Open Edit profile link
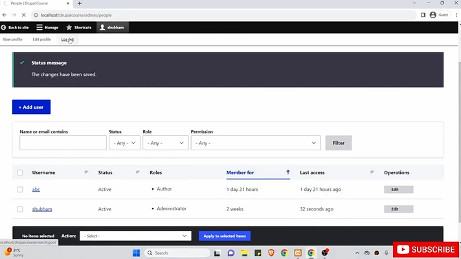The height and width of the screenshot is (259, 461). (41, 39)
